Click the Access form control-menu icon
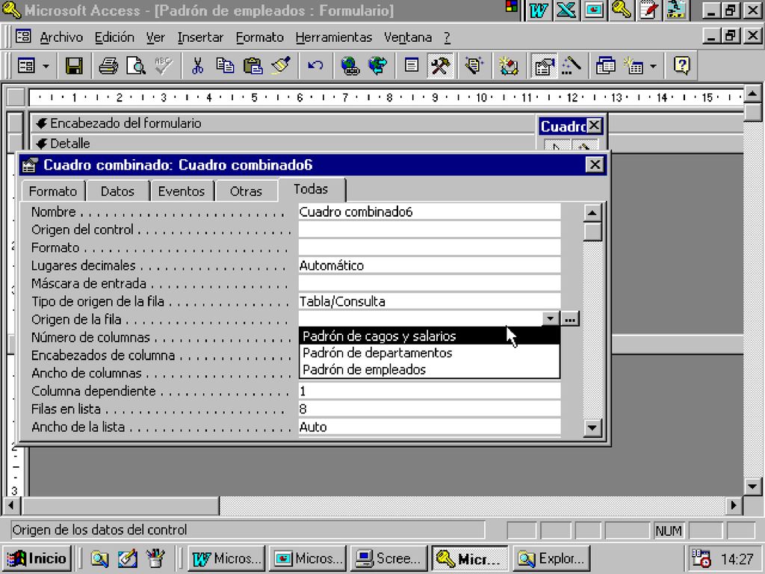 coord(23,37)
